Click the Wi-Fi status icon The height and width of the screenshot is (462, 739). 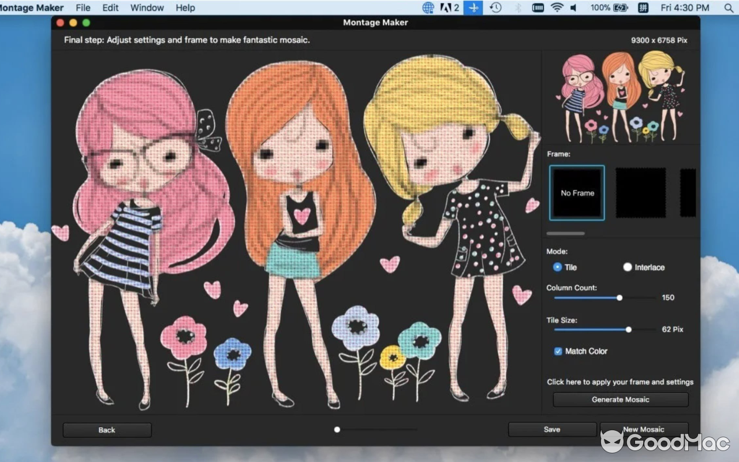[x=557, y=8]
